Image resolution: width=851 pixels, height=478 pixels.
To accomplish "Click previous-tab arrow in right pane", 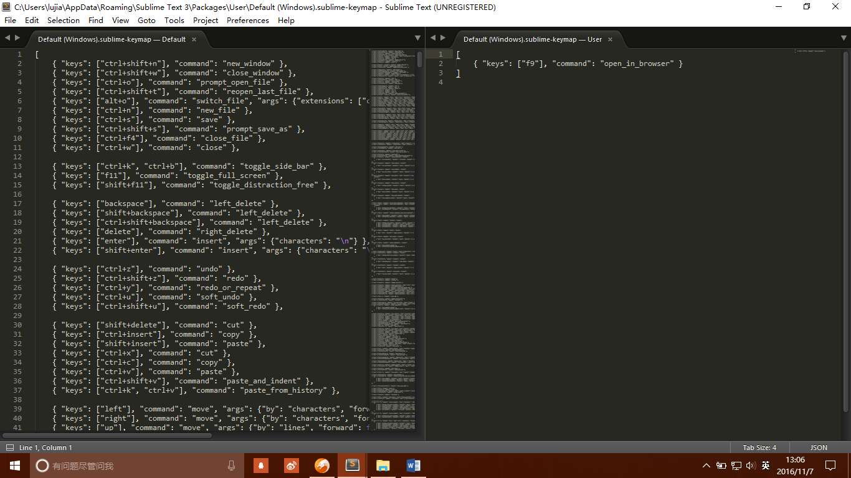I will coord(433,39).
